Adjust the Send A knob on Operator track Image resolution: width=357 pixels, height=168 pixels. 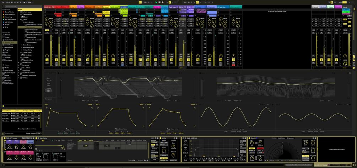click(221, 19)
